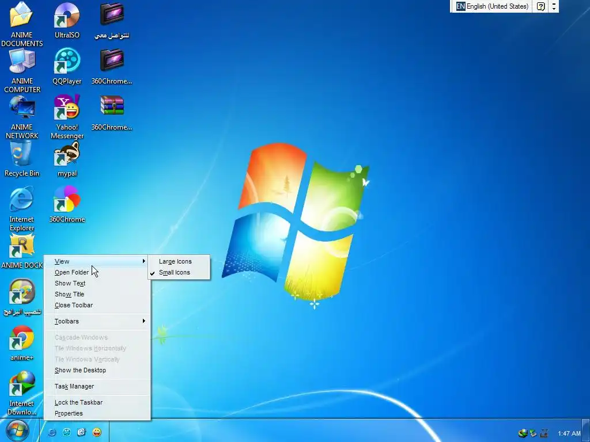This screenshot has height=442, width=590.
Task: Select the Internet Explorer desktop icon
Action: pyautogui.click(x=21, y=199)
